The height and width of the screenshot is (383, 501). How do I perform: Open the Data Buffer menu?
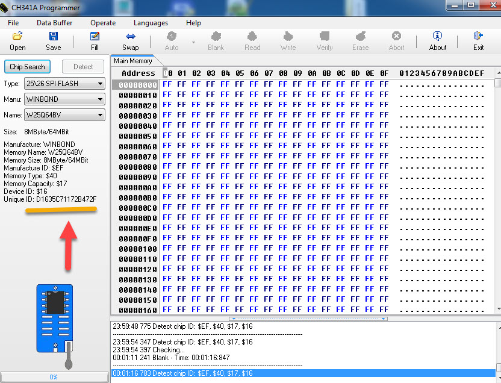click(54, 23)
